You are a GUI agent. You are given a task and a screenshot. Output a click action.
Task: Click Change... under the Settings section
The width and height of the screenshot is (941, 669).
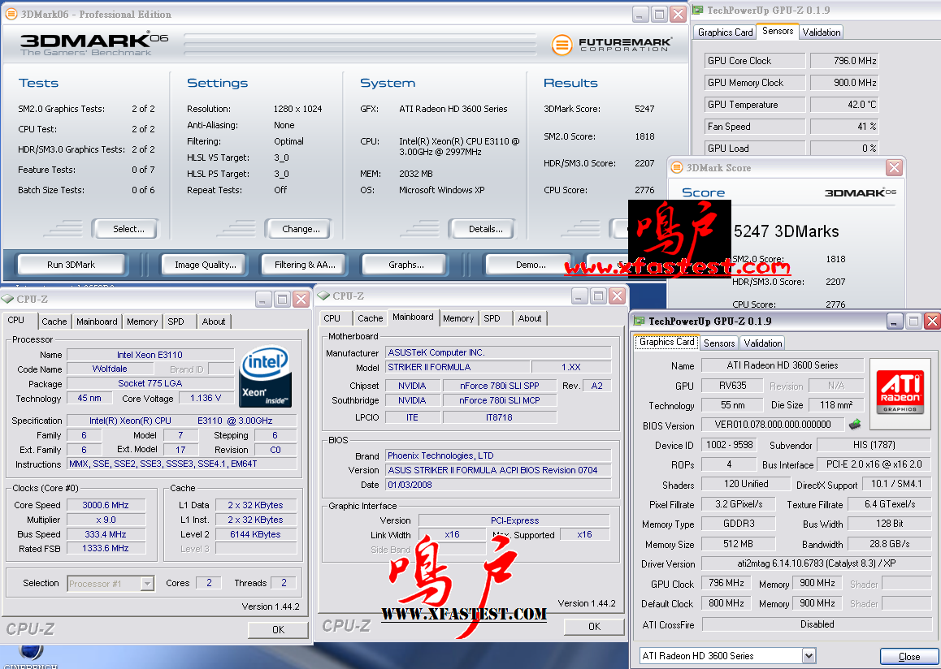tap(301, 229)
